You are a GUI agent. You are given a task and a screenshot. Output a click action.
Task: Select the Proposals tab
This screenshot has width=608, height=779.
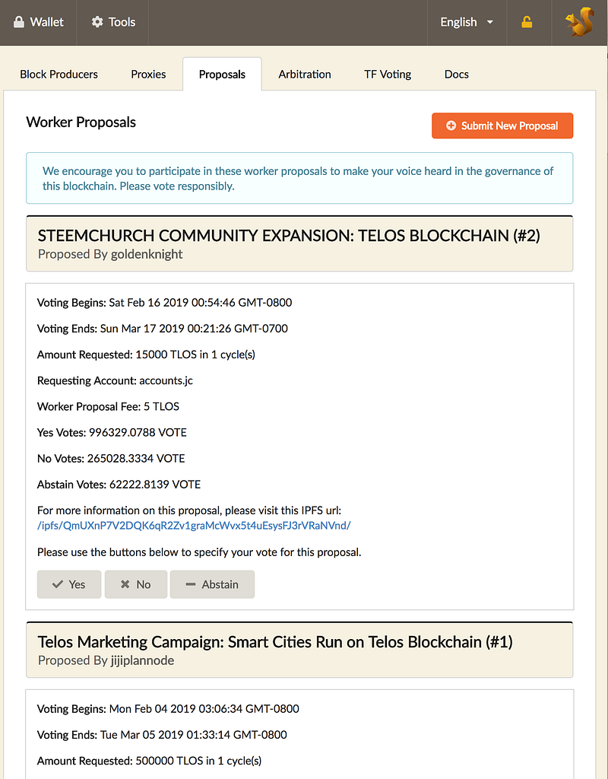[222, 74]
